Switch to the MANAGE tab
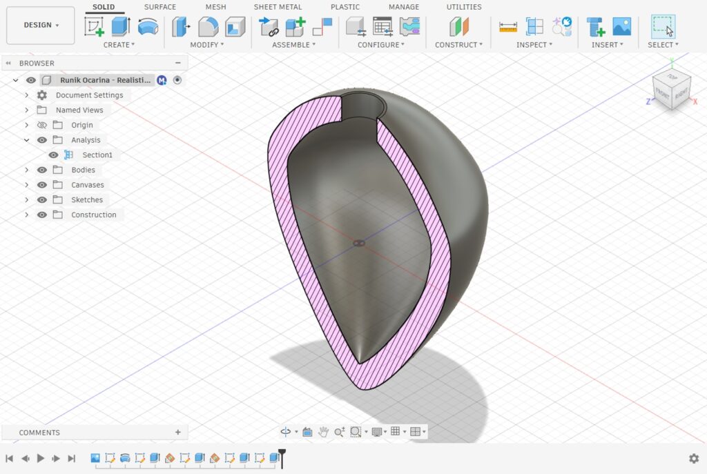The width and height of the screenshot is (707, 474). [403, 7]
